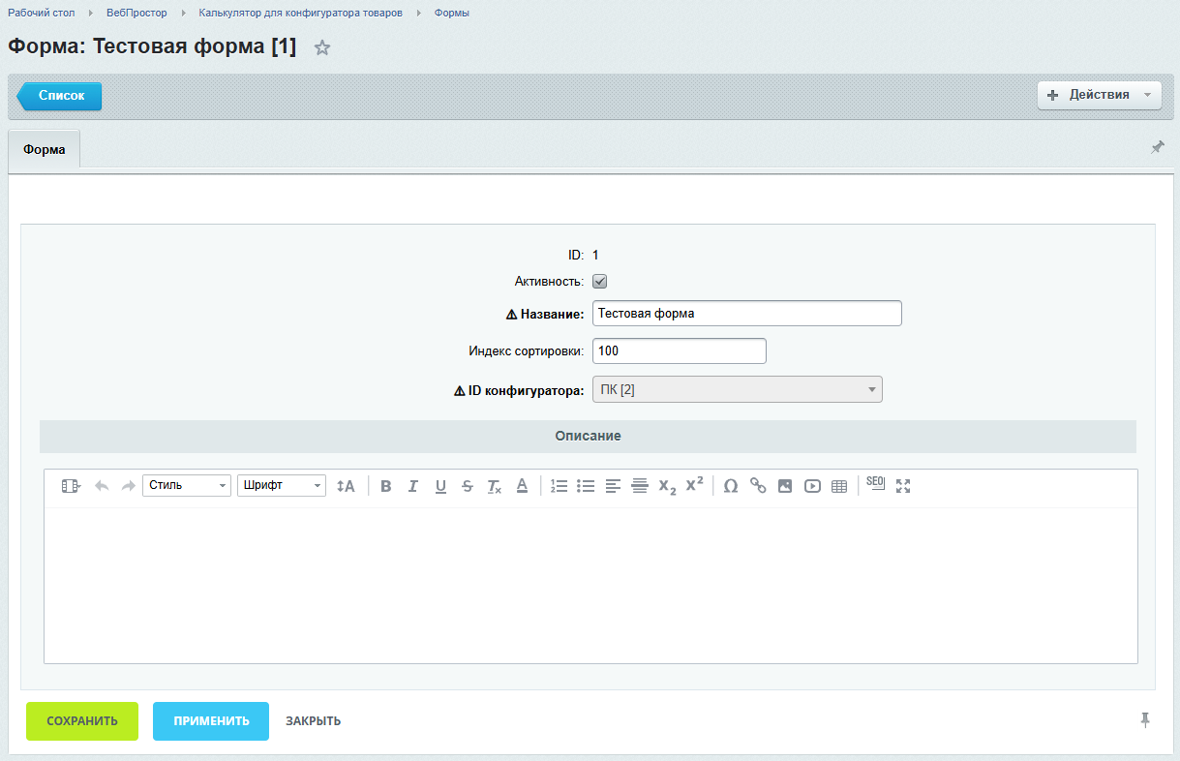The width and height of the screenshot is (1180, 761).
Task: Open the ID конфигуратора dropdown
Action: point(738,389)
